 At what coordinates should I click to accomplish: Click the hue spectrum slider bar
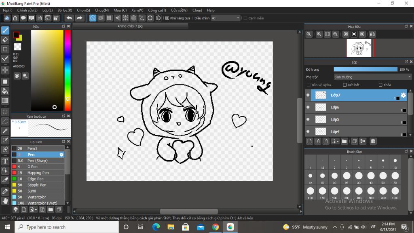[68, 70]
